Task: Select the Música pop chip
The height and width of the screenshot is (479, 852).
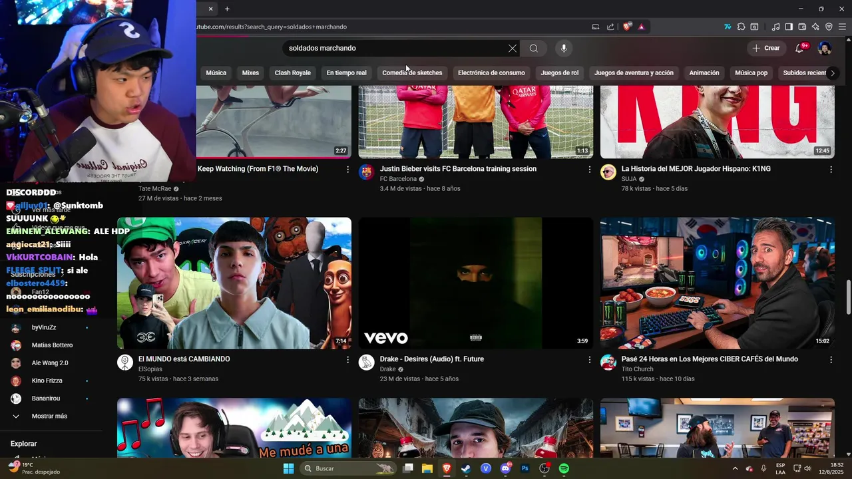Action: pyautogui.click(x=751, y=73)
